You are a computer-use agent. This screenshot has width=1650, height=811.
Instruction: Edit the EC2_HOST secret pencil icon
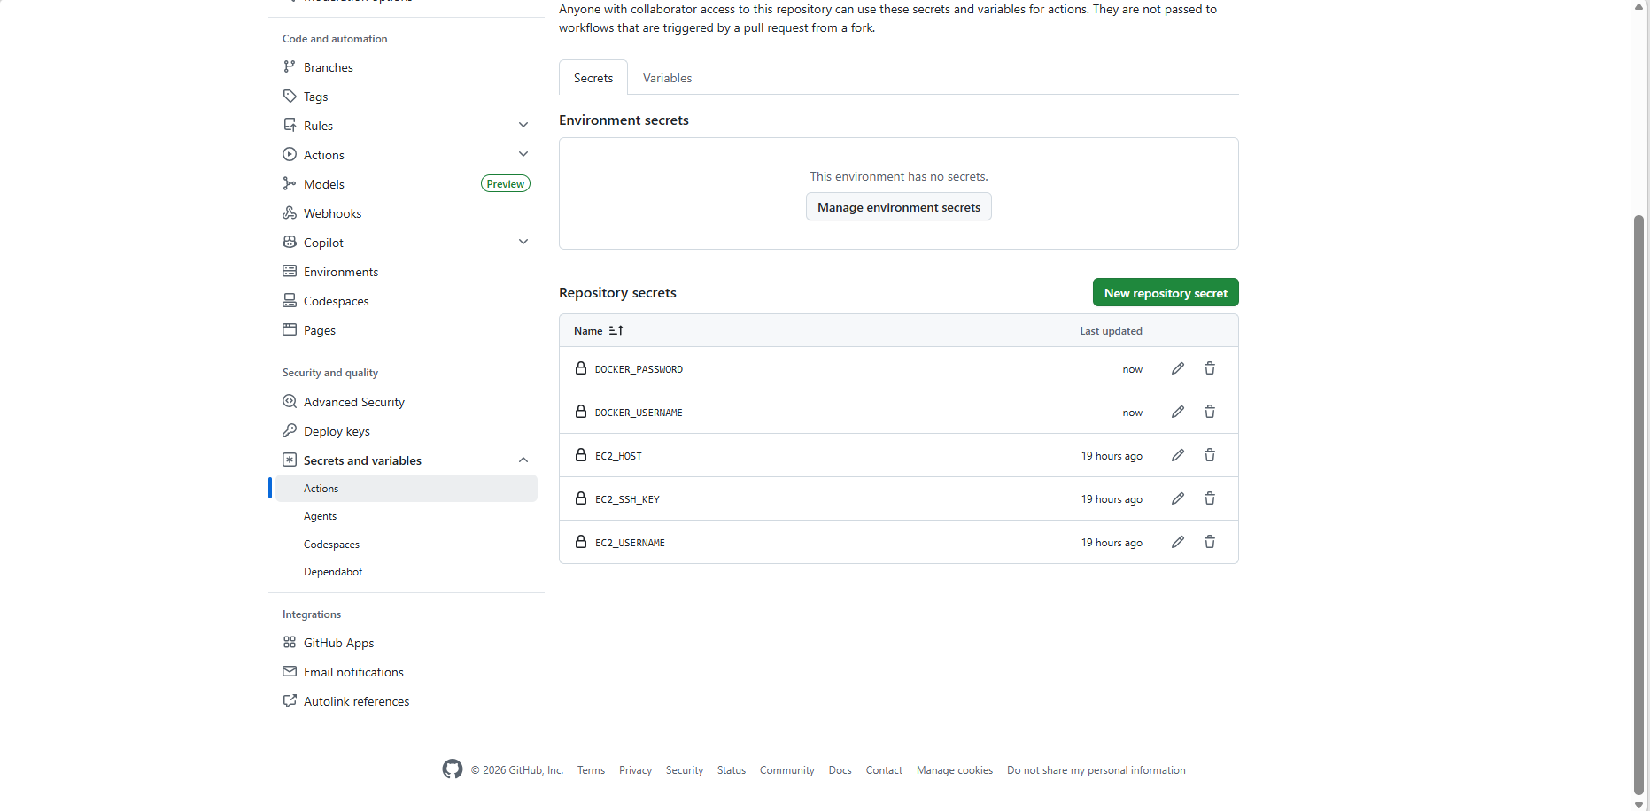pos(1178,455)
